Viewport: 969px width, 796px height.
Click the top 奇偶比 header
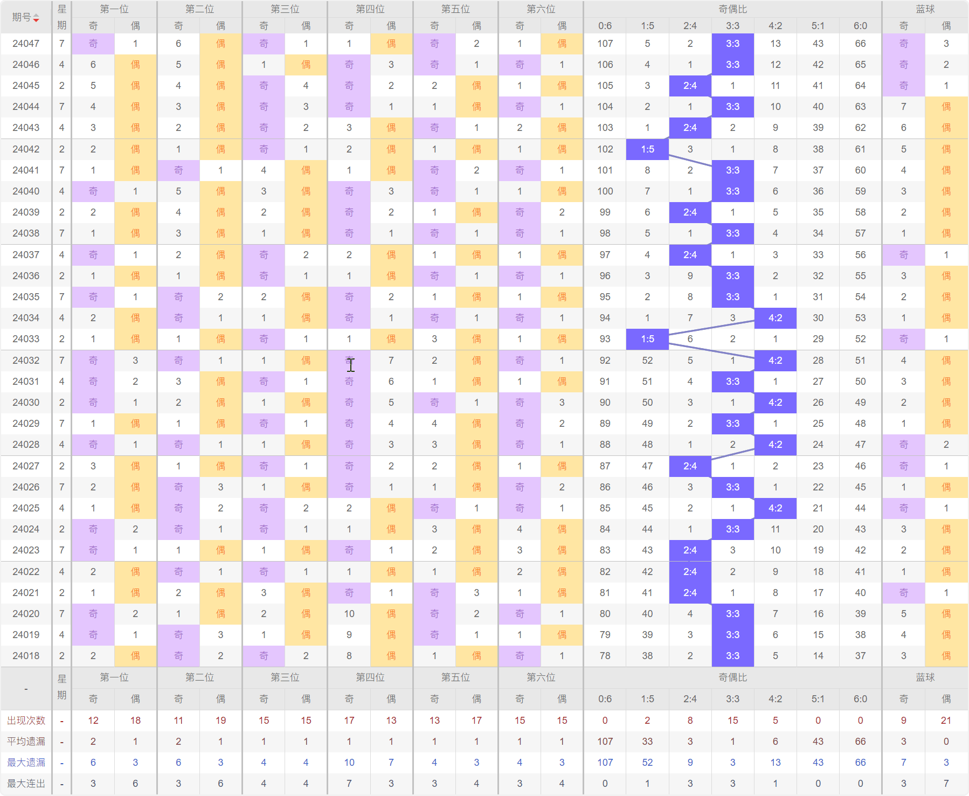tap(732, 9)
